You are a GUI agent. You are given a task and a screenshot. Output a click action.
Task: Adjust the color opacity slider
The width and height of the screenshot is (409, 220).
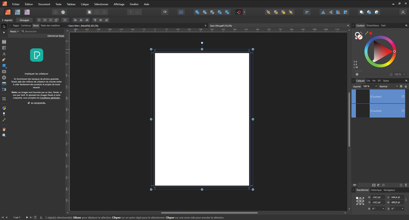pos(374,75)
